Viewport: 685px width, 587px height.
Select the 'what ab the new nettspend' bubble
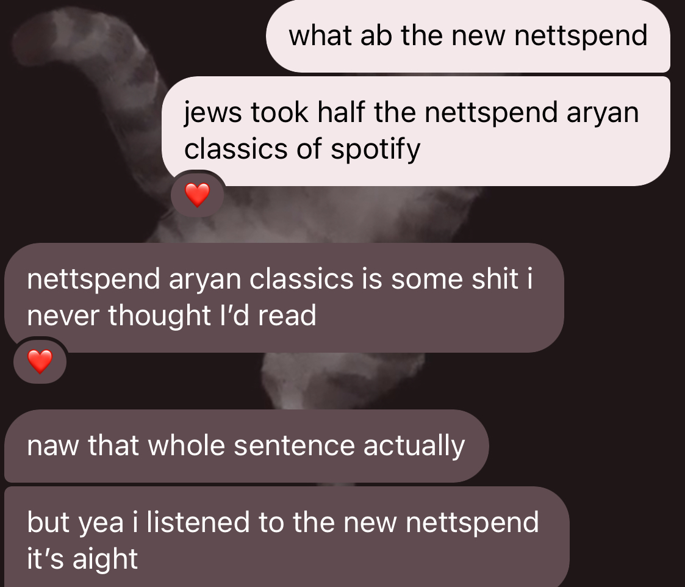(468, 36)
